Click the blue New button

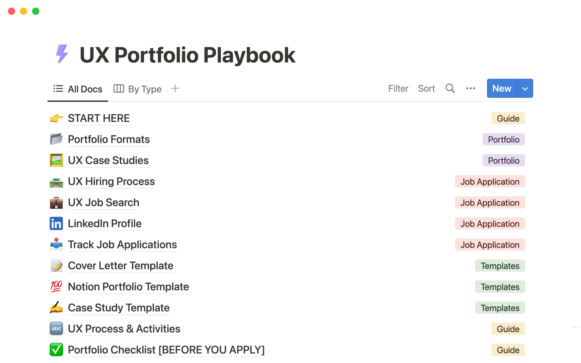[502, 89]
